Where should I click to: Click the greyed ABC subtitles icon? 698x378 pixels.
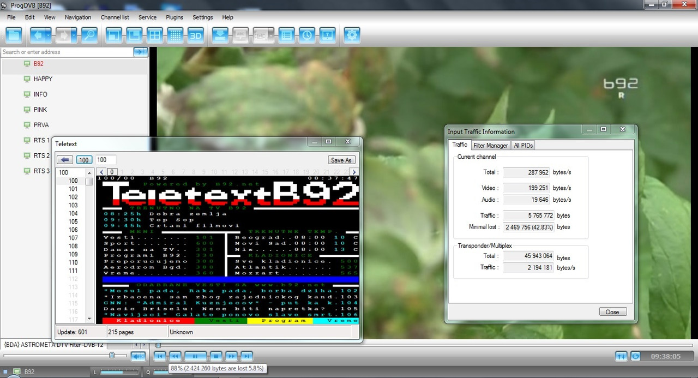click(240, 35)
